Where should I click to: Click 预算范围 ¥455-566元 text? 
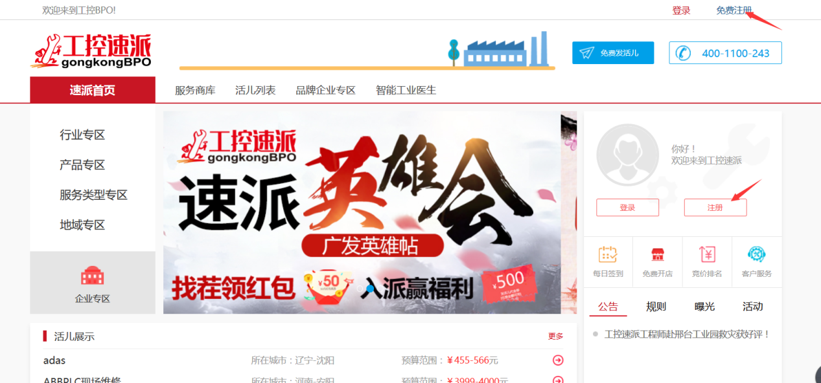click(450, 360)
